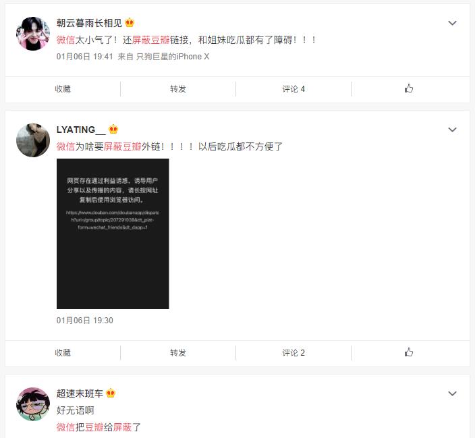Image resolution: width=475 pixels, height=438 pixels.
Task: Open 评论 4 comments on first post
Action: click(294, 89)
